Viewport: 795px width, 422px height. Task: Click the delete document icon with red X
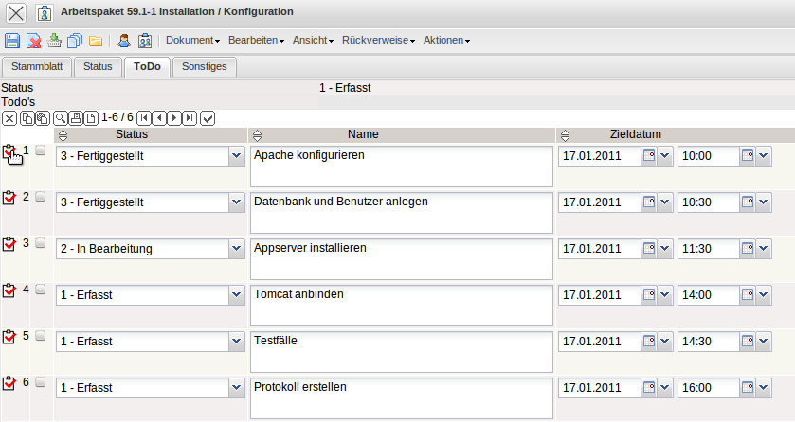click(33, 41)
